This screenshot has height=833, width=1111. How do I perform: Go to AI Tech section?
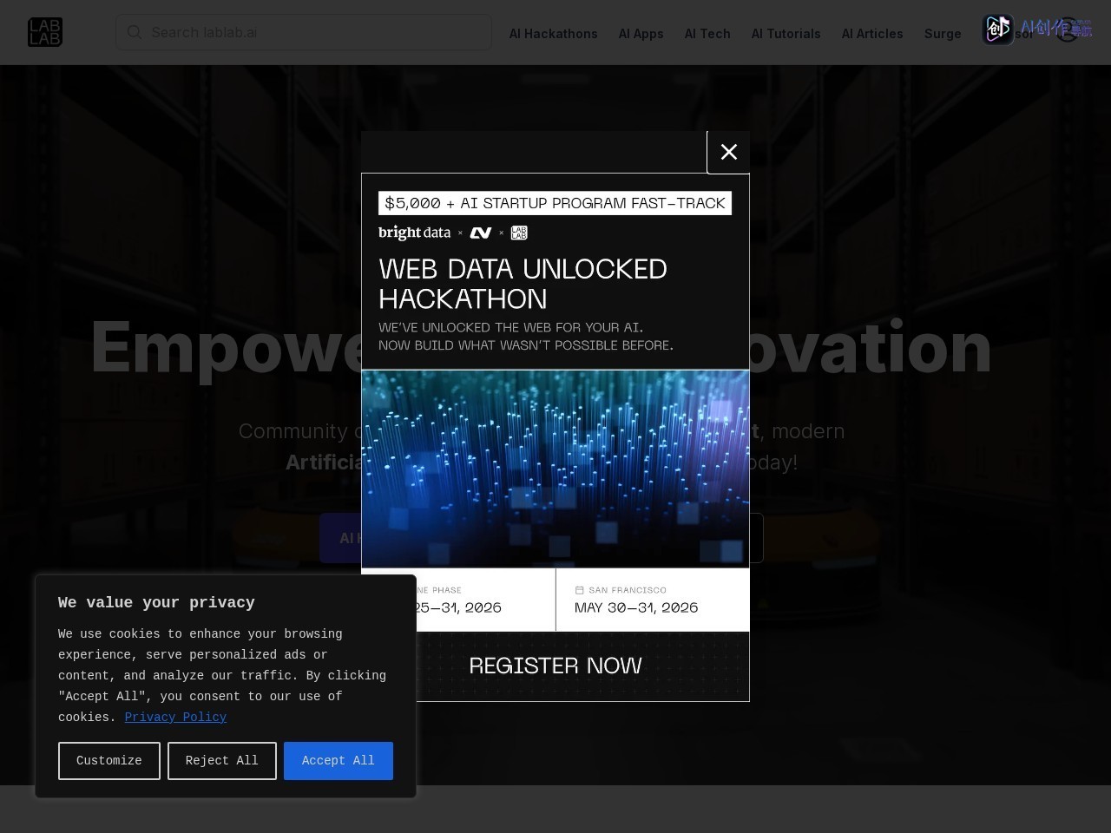(707, 34)
